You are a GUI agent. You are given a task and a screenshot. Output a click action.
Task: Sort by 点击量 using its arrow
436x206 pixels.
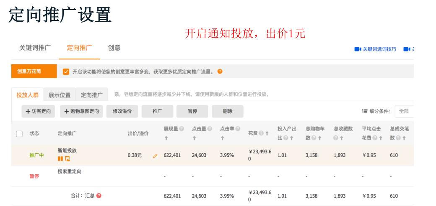[194, 138]
